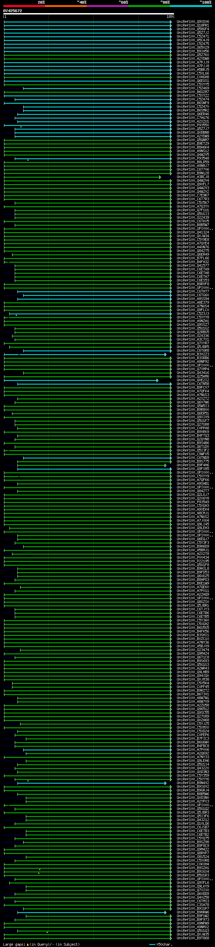Select hit UniRef100_Q18PR1
215x947 pixels.
click(x=193, y=26)
